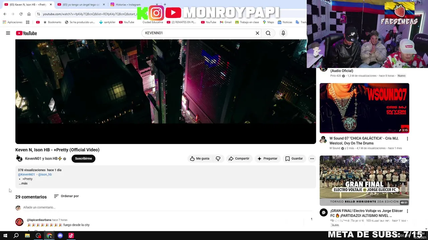Open File Explorer from taskbar
Screen dimensions: 428x240
[x=27, y=235]
